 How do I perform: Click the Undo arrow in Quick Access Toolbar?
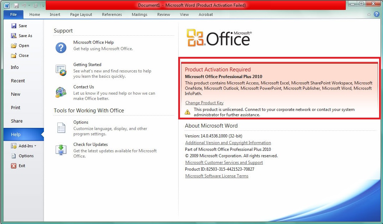(24, 5)
